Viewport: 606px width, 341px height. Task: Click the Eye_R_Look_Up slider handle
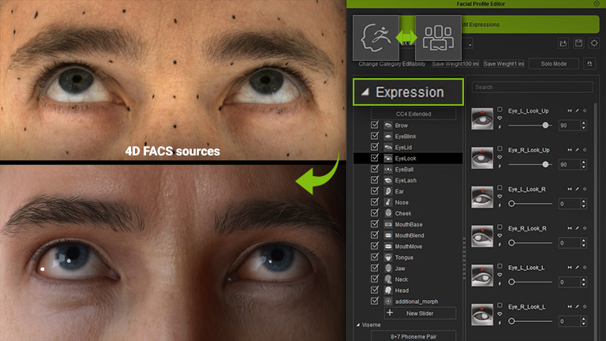click(546, 164)
